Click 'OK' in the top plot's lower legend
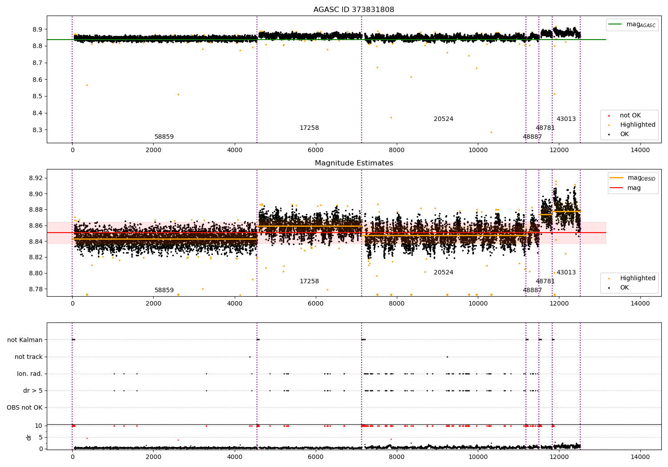Image resolution: width=668 pixels, height=467 pixels. 619,134
